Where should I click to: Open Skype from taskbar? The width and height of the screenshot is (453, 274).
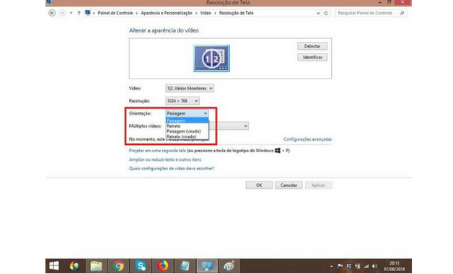141,265
